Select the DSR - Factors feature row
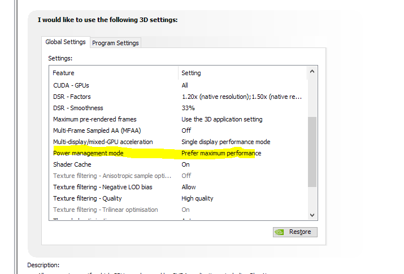Image resolution: width=404 pixels, height=274 pixels. pos(179,97)
